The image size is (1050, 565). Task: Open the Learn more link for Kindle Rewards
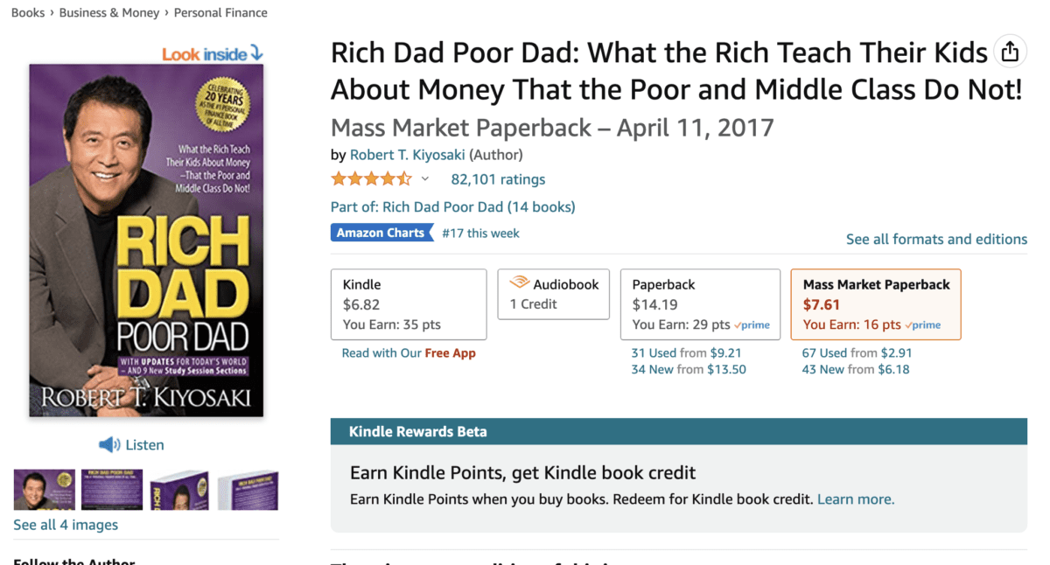[x=855, y=499]
